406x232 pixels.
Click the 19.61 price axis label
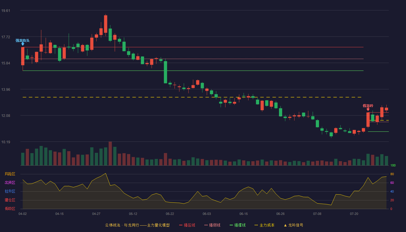(x=6, y=11)
